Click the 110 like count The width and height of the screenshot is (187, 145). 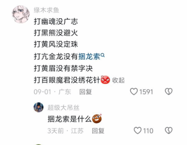coord(148,131)
